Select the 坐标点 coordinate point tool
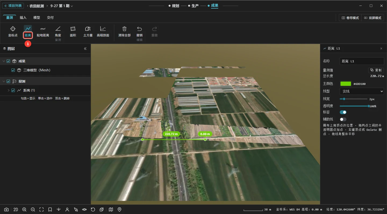This screenshot has width=387, height=214. 13,32
